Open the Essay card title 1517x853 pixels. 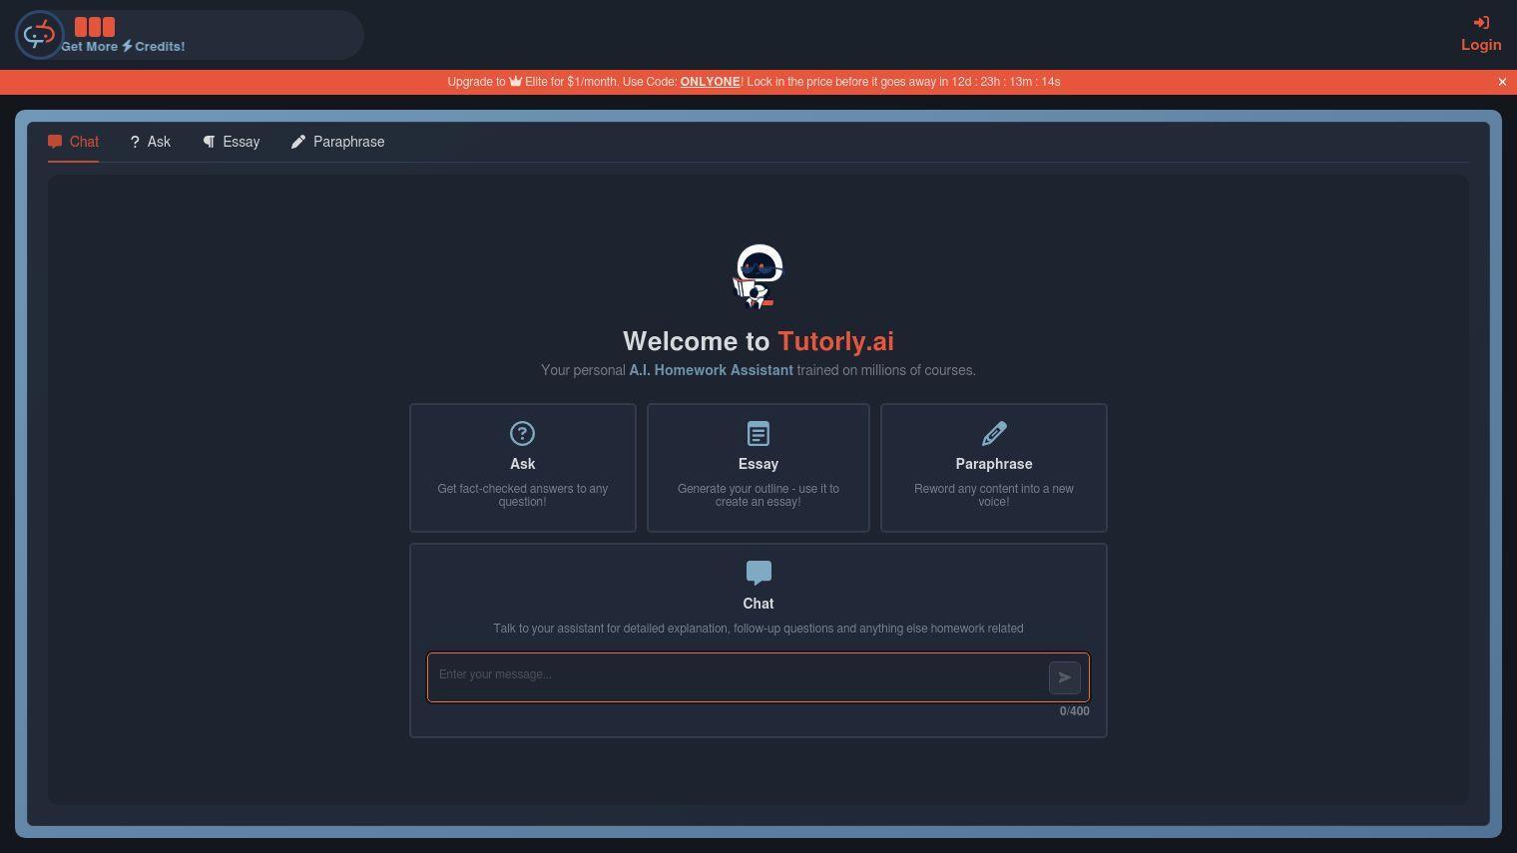coord(758,464)
